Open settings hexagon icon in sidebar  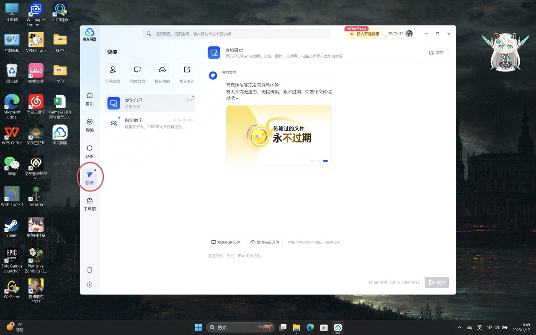click(90, 285)
